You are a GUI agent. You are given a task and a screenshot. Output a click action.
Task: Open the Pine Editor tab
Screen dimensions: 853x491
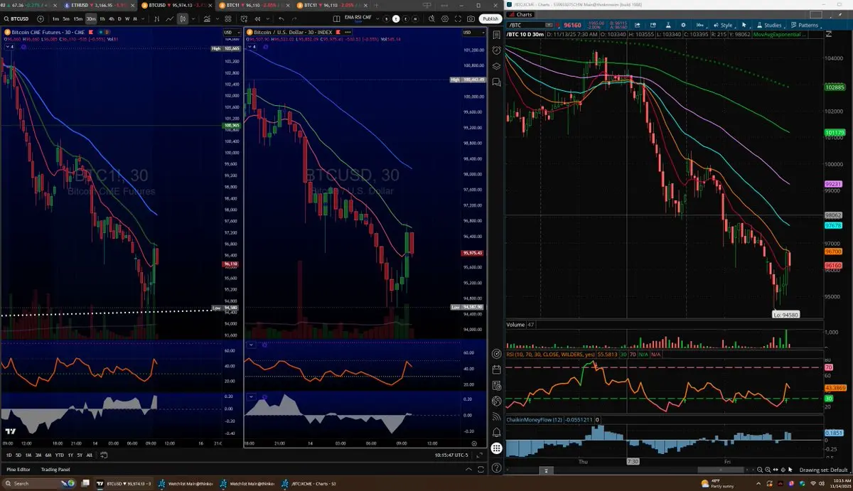pyautogui.click(x=18, y=469)
